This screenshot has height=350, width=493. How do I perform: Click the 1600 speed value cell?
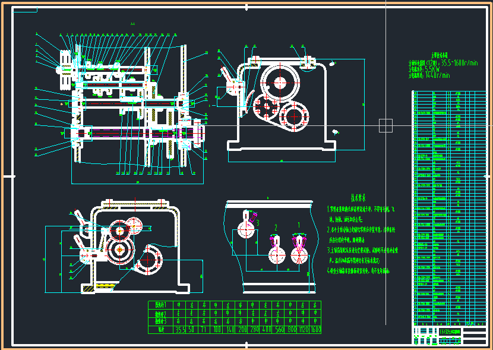[315, 330]
